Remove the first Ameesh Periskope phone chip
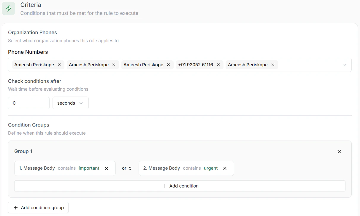Image resolution: width=360 pixels, height=216 pixels. [x=59, y=64]
